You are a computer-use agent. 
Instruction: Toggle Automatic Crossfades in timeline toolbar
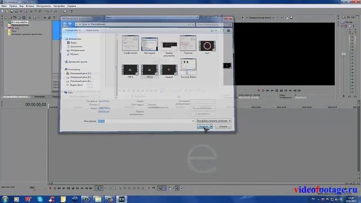tap(164, 188)
